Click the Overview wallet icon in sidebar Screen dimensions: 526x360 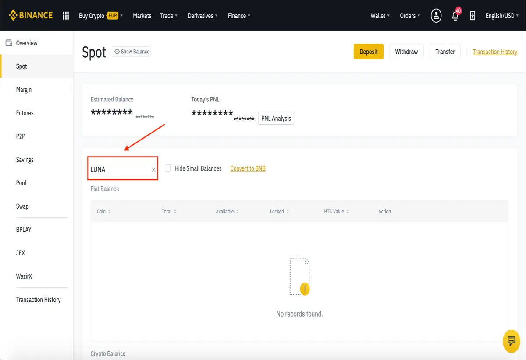(x=8, y=43)
